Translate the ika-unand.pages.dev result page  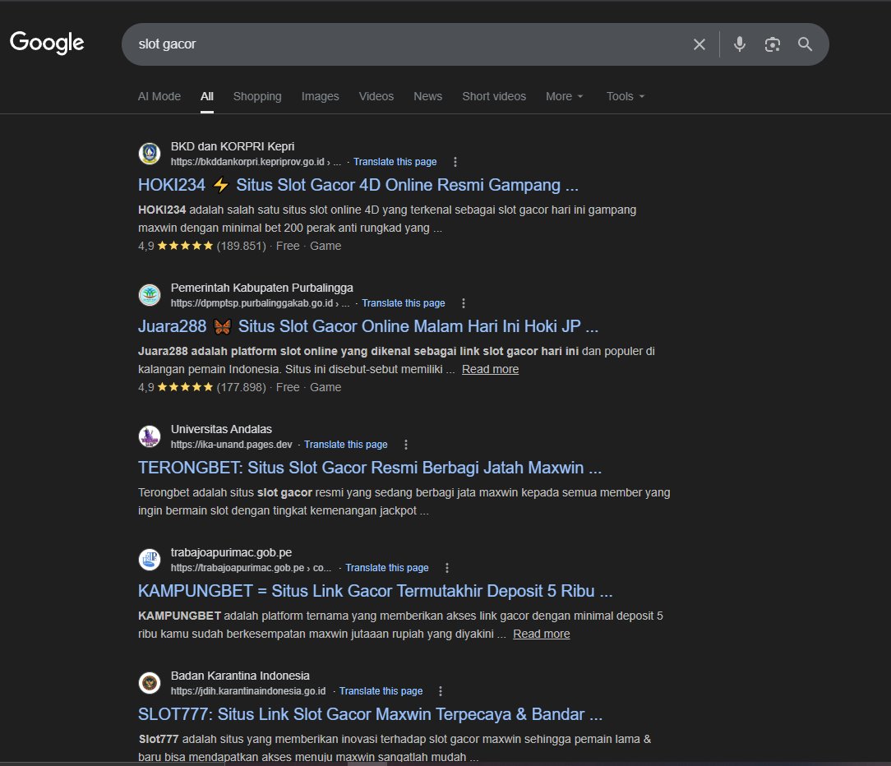[x=345, y=445]
